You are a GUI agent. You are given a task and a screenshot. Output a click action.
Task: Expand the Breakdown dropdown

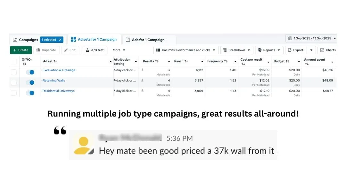(x=236, y=50)
